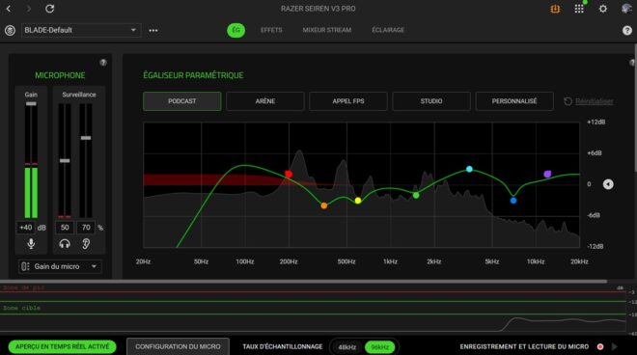The image size is (637, 355).
Task: Click the RAZER SEIREN V3 PRO title
Action: point(318,9)
